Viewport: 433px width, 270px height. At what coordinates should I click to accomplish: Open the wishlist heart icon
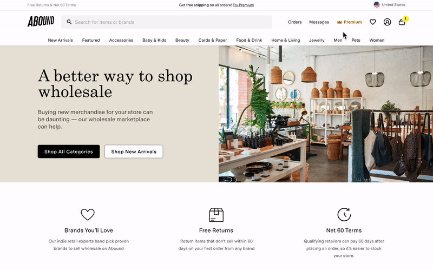pyautogui.click(x=372, y=22)
